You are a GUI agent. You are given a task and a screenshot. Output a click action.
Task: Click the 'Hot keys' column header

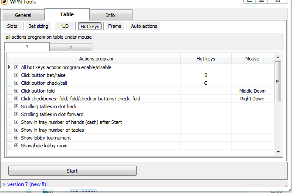[206, 59]
